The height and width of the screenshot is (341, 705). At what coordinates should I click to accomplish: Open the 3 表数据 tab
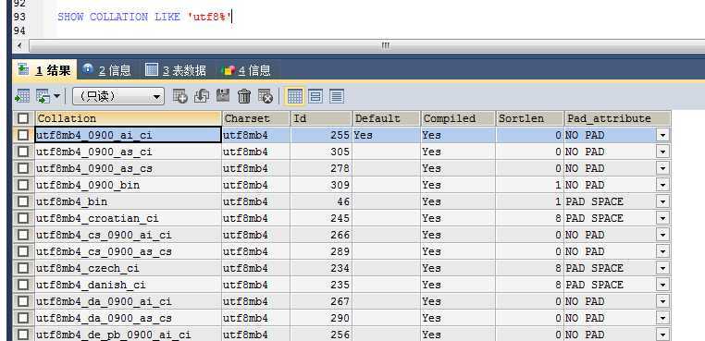[176, 70]
